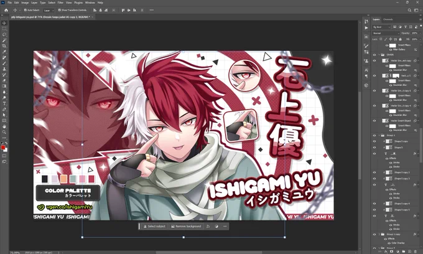This screenshot has height=254, width=423.
Task: Select the Lasso tool
Action: tap(4, 34)
